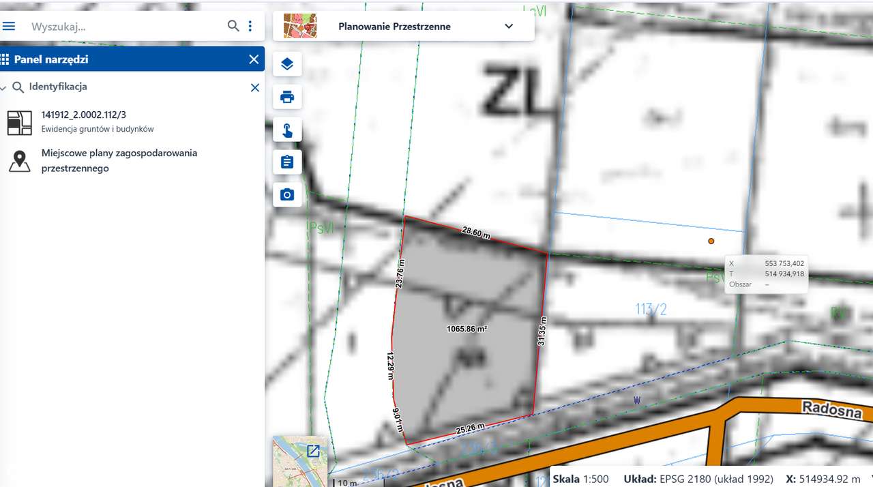Open the clipboard report tool
The width and height of the screenshot is (873, 487).
[x=287, y=162]
